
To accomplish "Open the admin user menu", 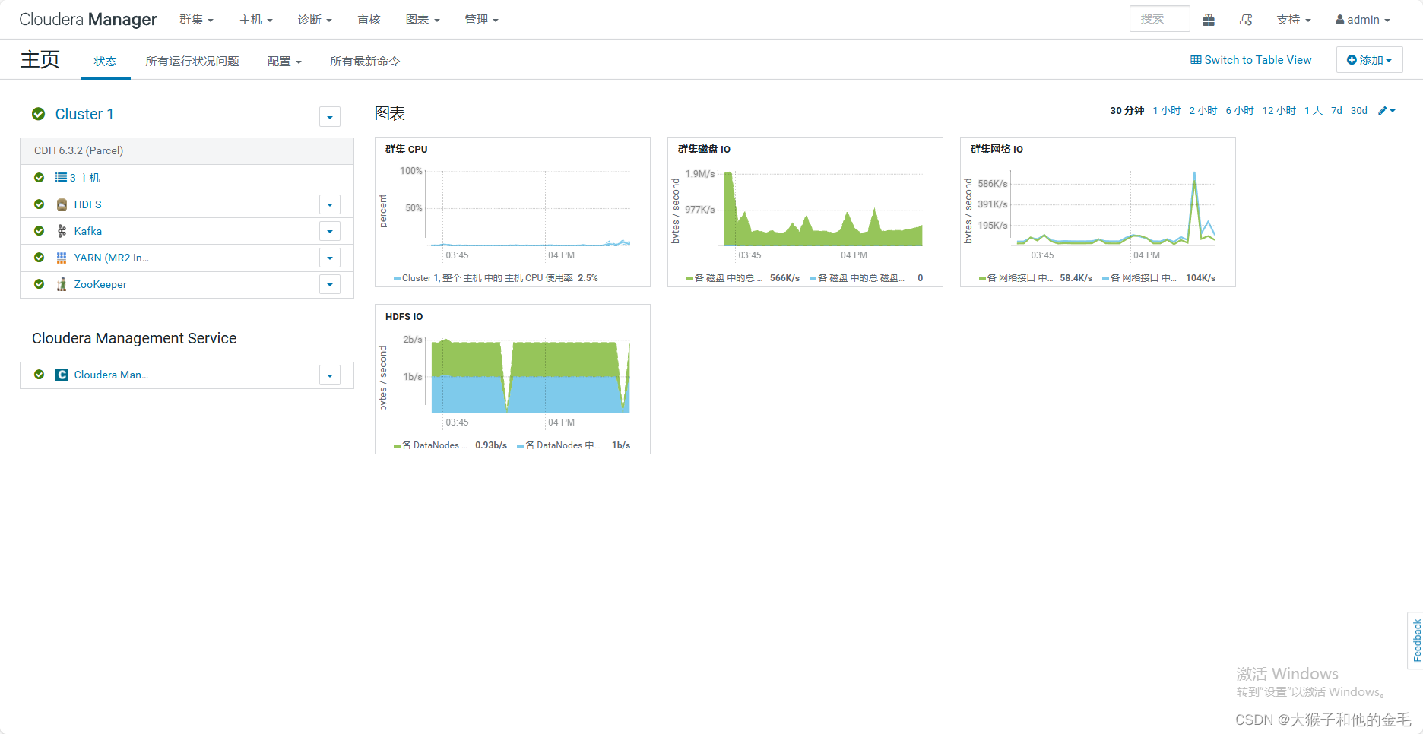I will click(1363, 20).
